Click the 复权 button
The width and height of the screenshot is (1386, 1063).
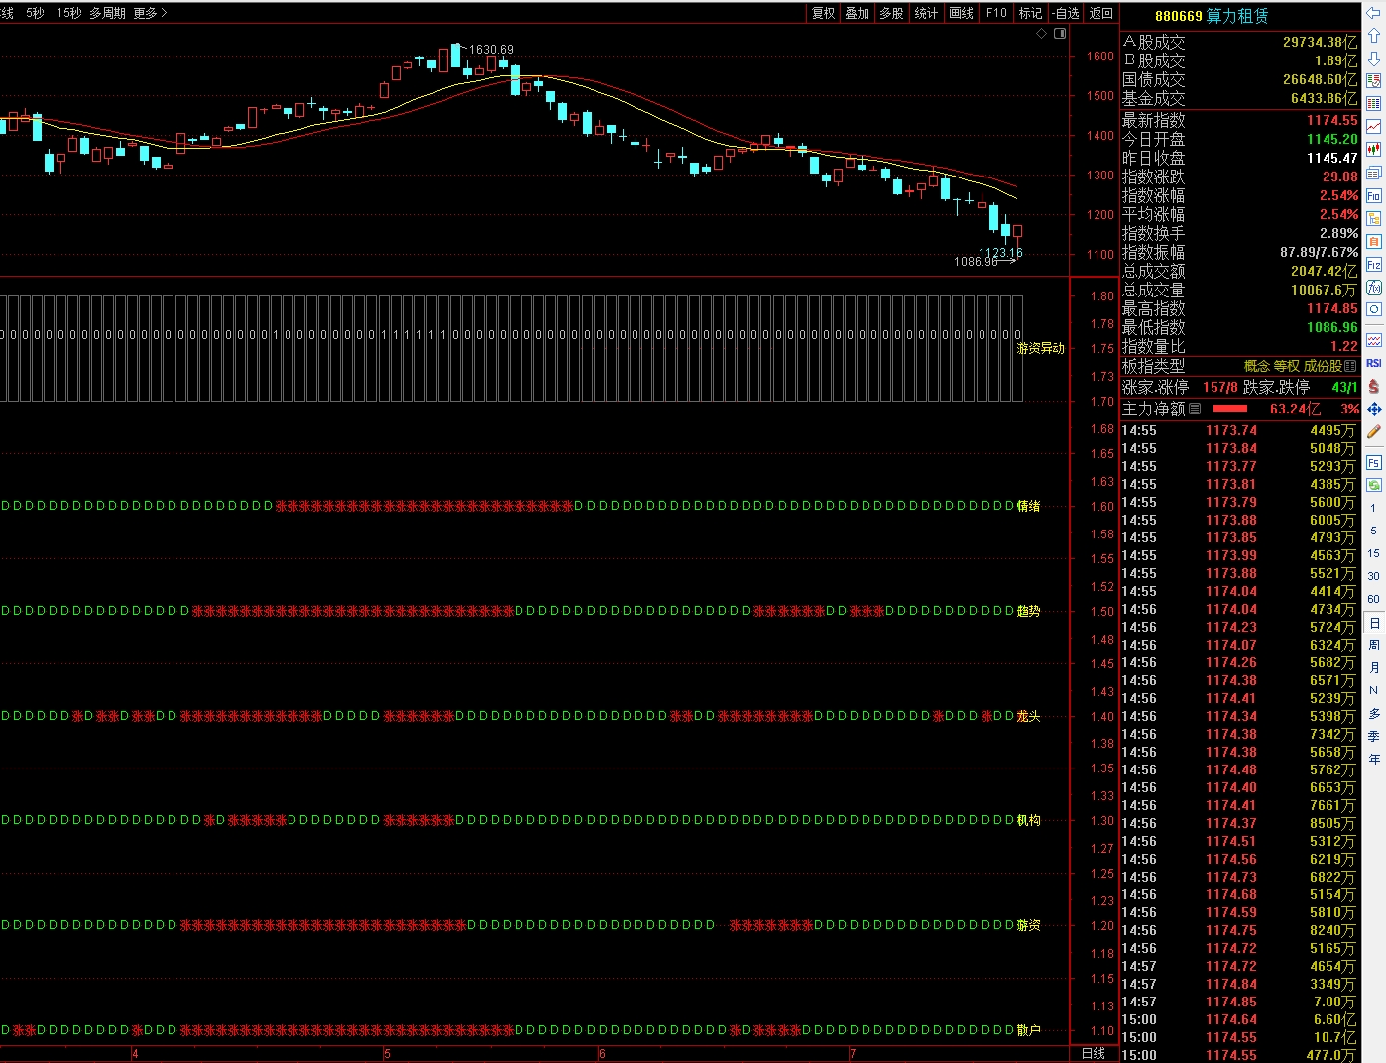click(x=823, y=13)
